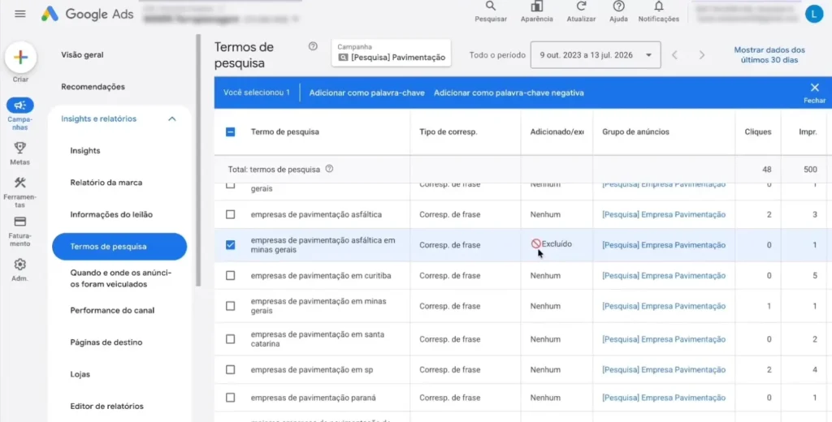Open Lojas in sidebar
The height and width of the screenshot is (422, 832).
[80, 374]
